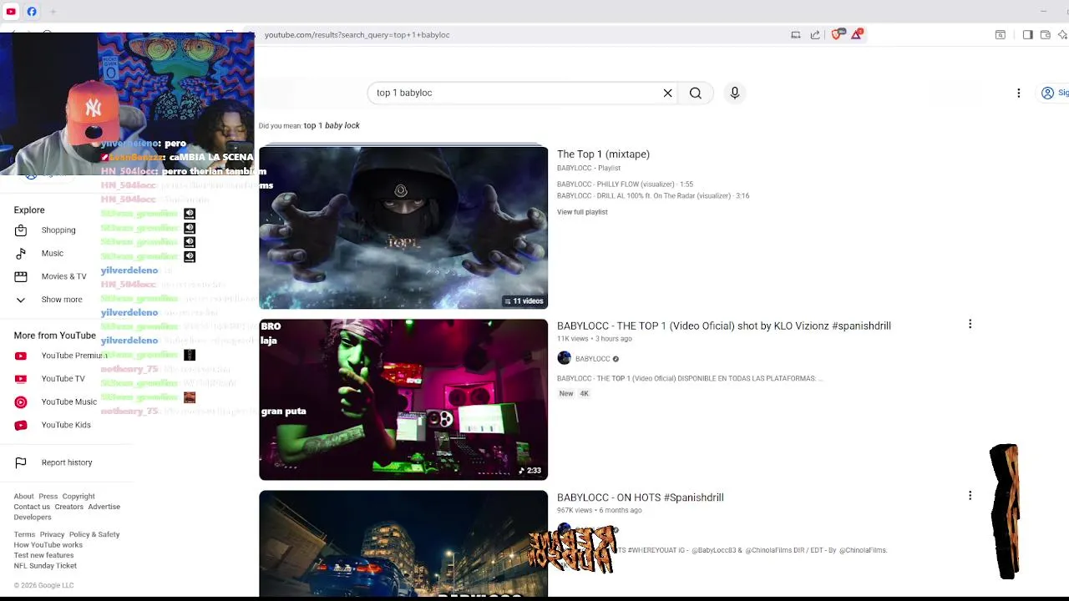
Task: Open YouTube Kids link
Action: tap(66, 425)
